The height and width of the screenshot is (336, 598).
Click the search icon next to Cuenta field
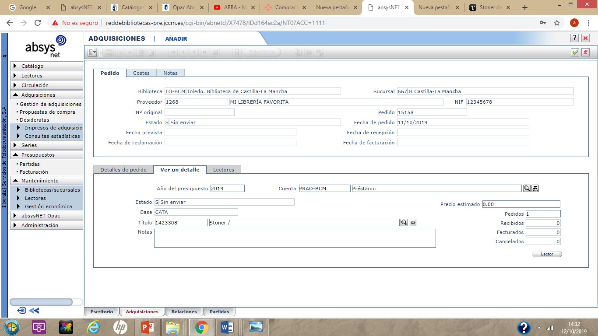pos(527,188)
